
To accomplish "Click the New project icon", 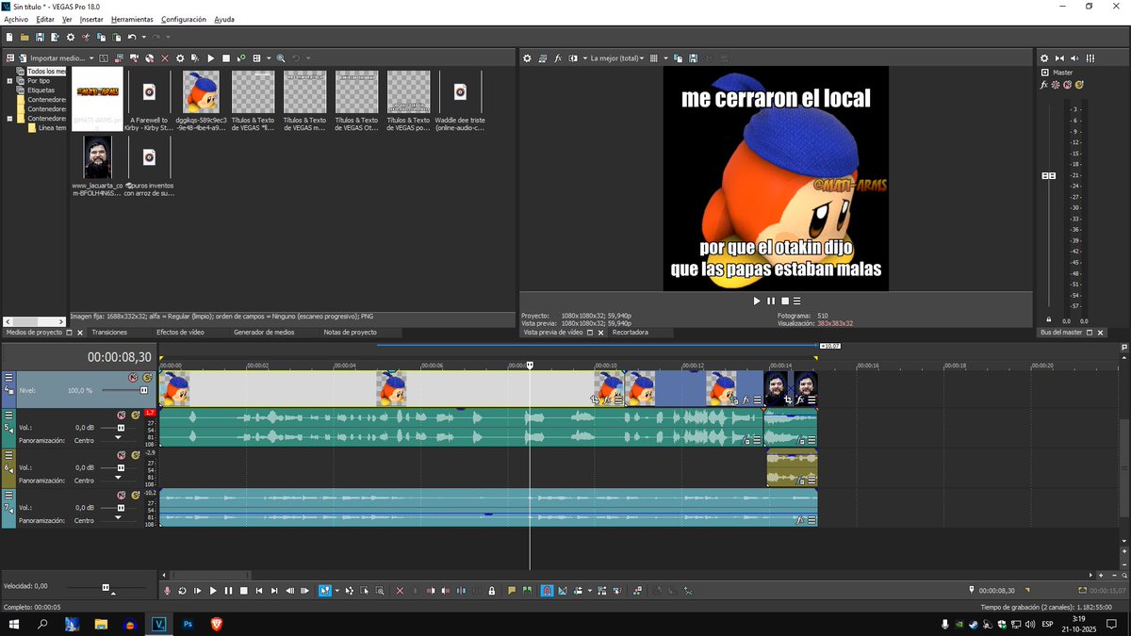I will (x=9, y=37).
